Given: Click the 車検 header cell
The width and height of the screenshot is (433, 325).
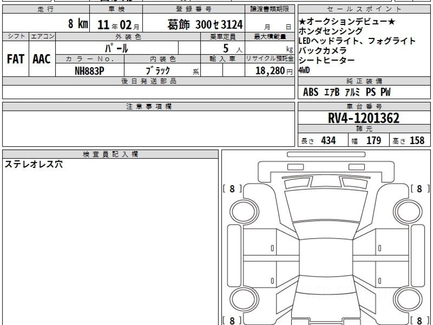Looking at the screenshot, I should (116, 9).
